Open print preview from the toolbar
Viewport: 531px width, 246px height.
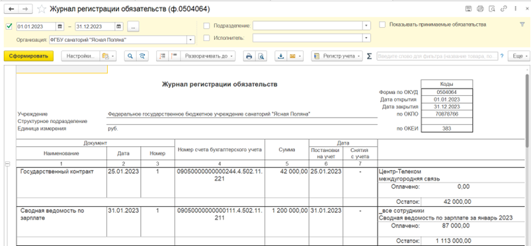pos(261,57)
